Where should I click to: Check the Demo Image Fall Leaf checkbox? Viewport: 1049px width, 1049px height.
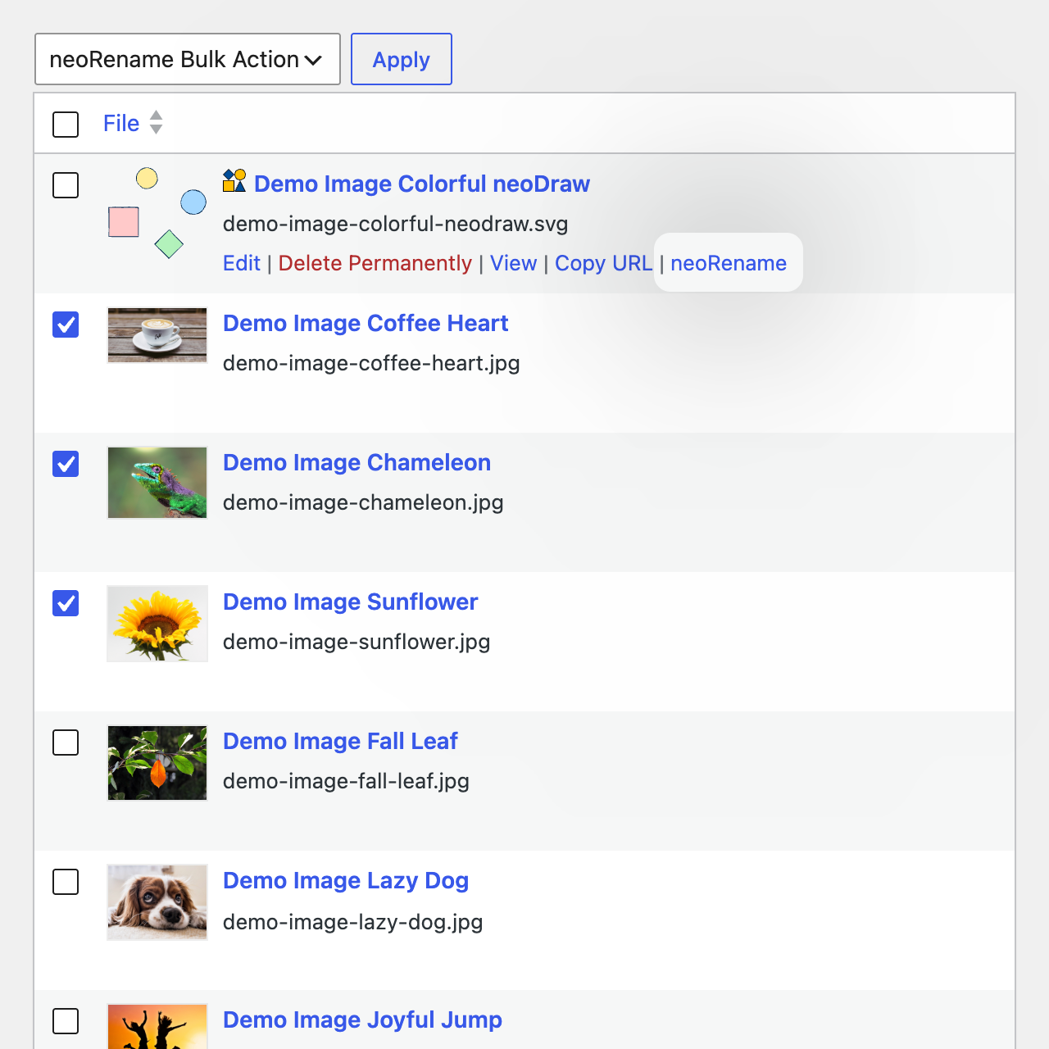(66, 742)
